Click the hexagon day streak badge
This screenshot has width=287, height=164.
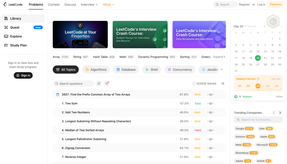click(x=273, y=21)
